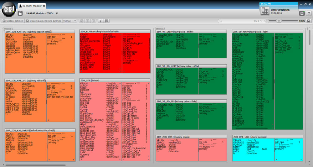
Task: Click the user icon on IS KARAT Modeler tab
Action: tap(20, 6)
